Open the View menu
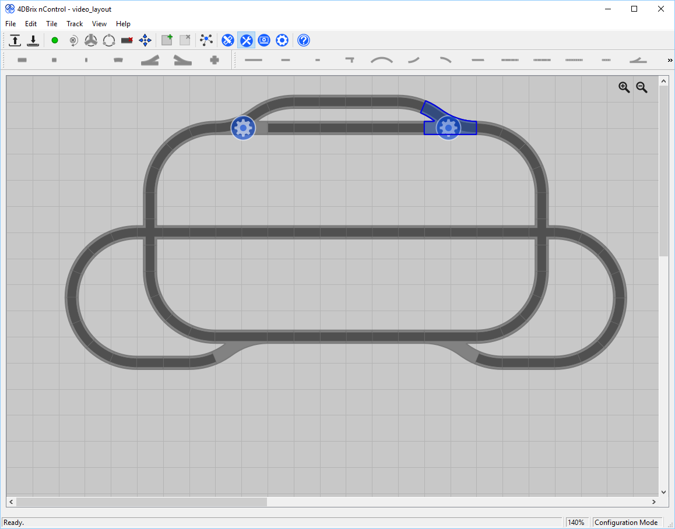Viewport: 675px width, 529px height. 99,24
